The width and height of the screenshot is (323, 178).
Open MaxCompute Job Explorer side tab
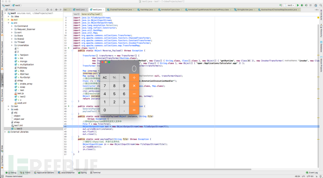tap(2, 22)
